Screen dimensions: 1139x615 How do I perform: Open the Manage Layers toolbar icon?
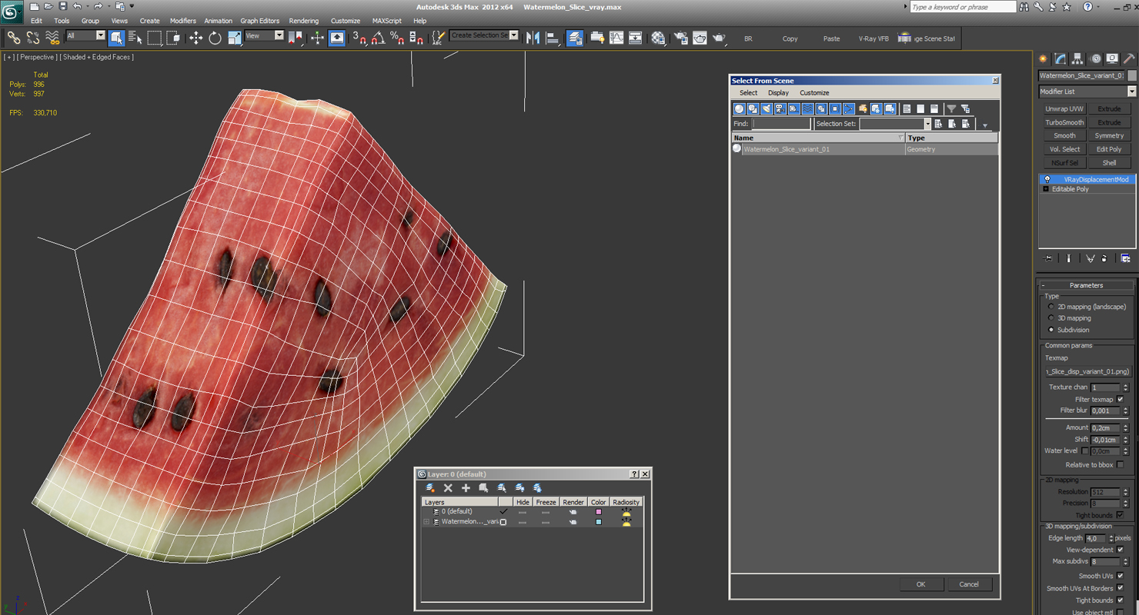pos(574,38)
